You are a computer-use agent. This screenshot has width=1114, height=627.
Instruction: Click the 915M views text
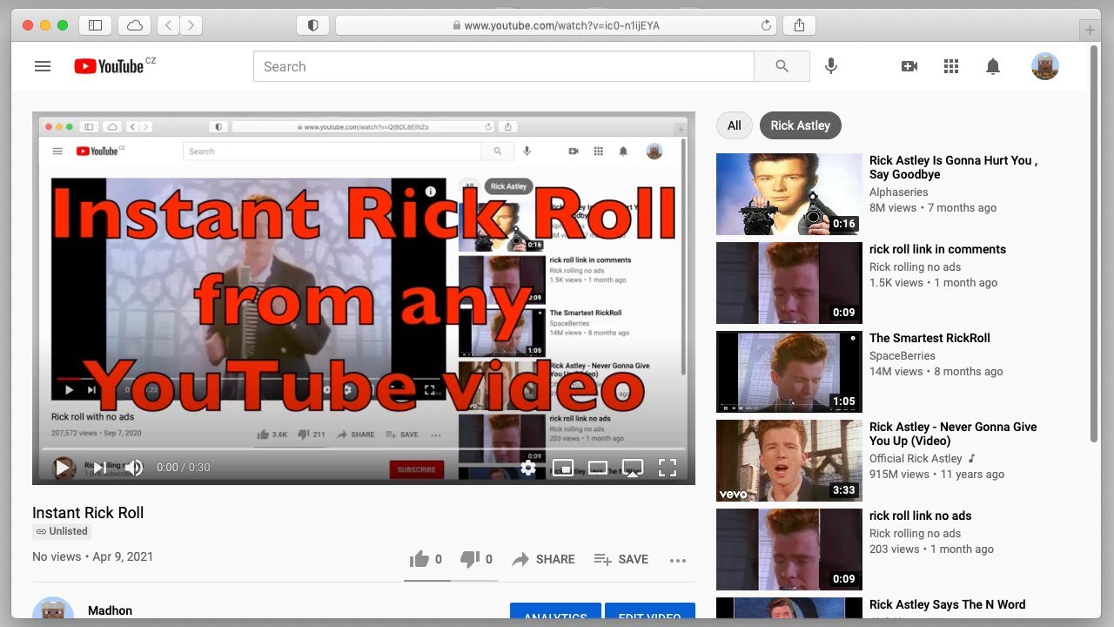pos(899,475)
